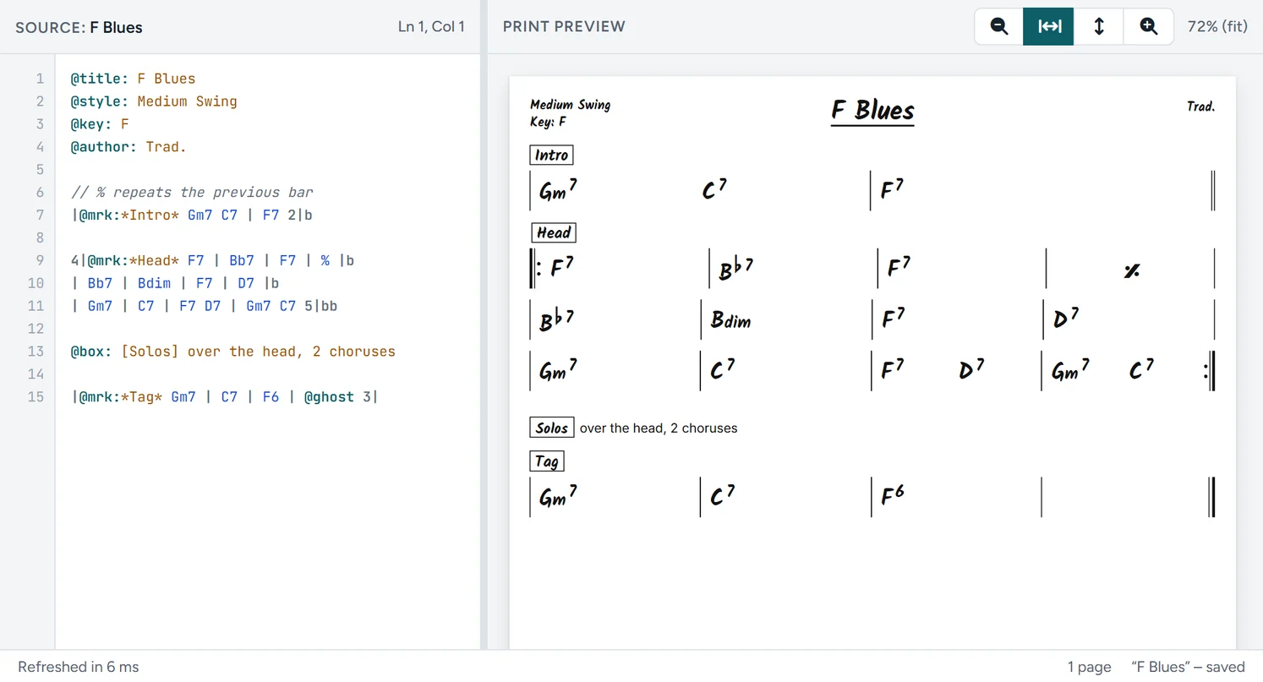This screenshot has height=682, width=1263.
Task: Click the Trad. author text in preview
Action: point(1200,106)
